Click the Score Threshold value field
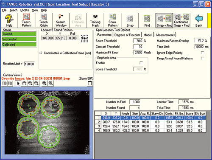 138,41
